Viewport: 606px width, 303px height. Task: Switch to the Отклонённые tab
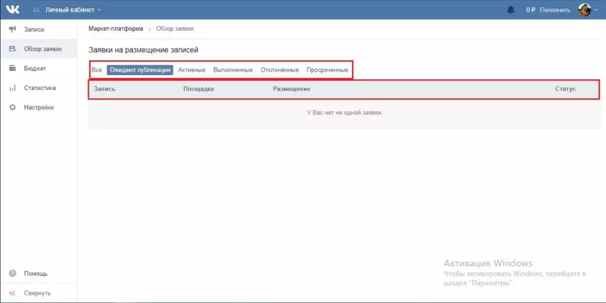coord(280,70)
